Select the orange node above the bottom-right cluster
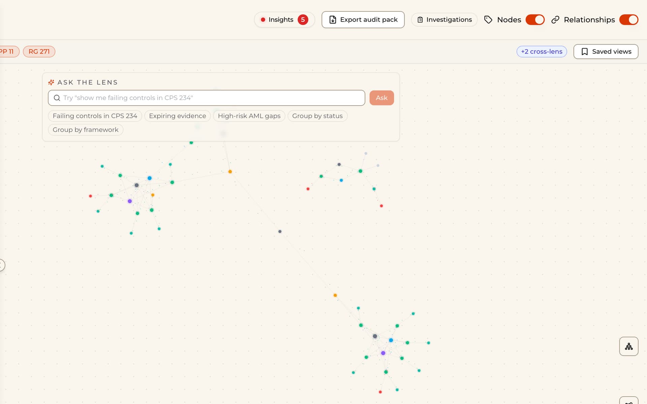This screenshot has height=404, width=647. click(335, 295)
